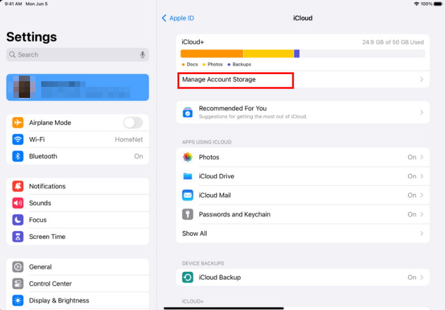Tap the iCloud Backup icon
Viewport: 445px width, 310px height.
click(x=187, y=277)
